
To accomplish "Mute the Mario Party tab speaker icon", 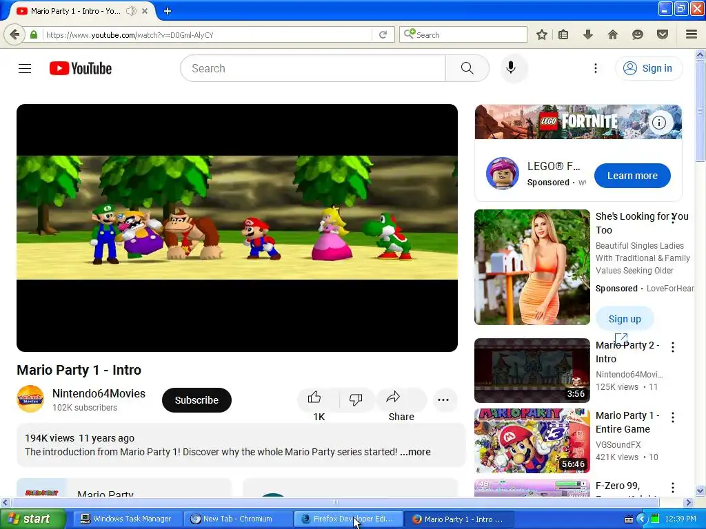I will pyautogui.click(x=131, y=11).
